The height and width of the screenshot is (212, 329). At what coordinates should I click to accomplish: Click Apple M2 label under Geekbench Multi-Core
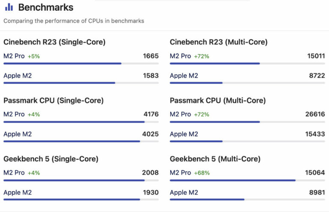pos(184,192)
